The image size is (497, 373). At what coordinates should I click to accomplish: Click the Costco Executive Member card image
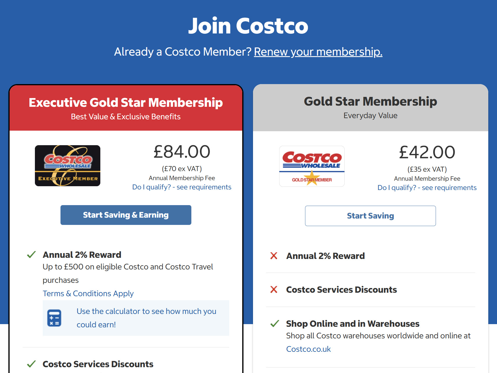click(x=67, y=166)
